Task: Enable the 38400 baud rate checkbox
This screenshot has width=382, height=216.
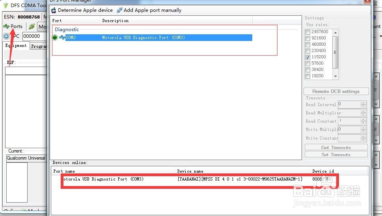Action: (x=308, y=70)
